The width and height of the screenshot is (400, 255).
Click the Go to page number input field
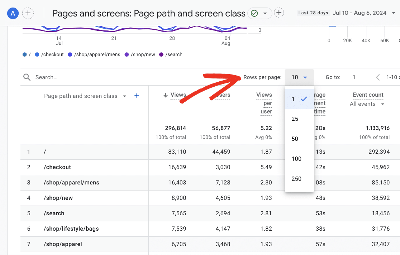[x=354, y=77]
